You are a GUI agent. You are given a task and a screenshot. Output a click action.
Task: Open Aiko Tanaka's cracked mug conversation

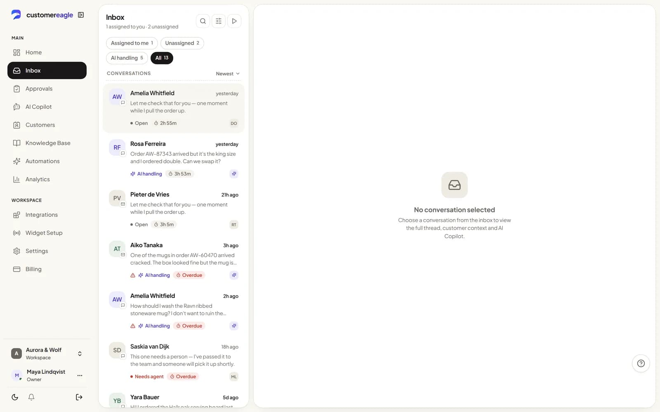[x=174, y=260]
